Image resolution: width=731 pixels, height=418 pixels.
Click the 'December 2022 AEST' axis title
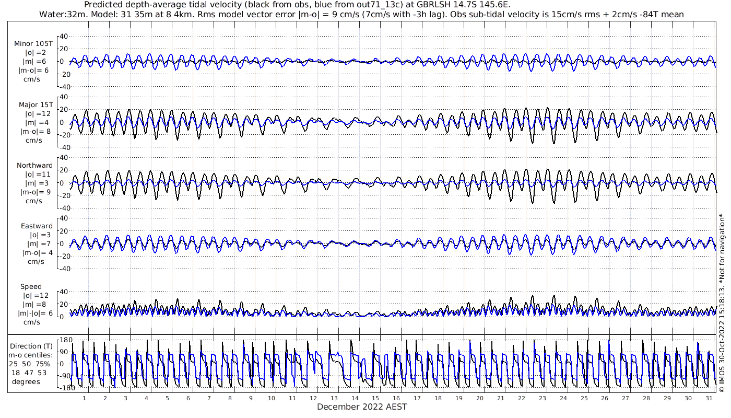[x=362, y=407]
